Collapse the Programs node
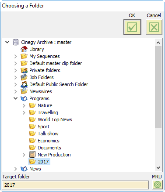Image resolution: width=165 pixels, height=192 pixels. pos(16,98)
